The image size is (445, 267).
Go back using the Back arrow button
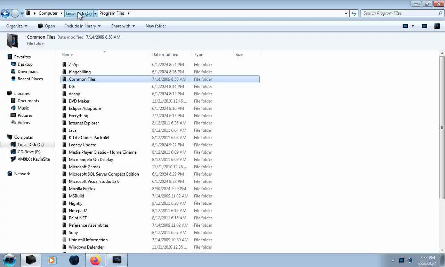[x=5, y=13]
